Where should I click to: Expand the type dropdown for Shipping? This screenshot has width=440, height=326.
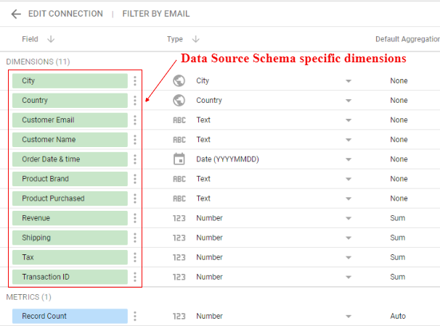point(349,238)
